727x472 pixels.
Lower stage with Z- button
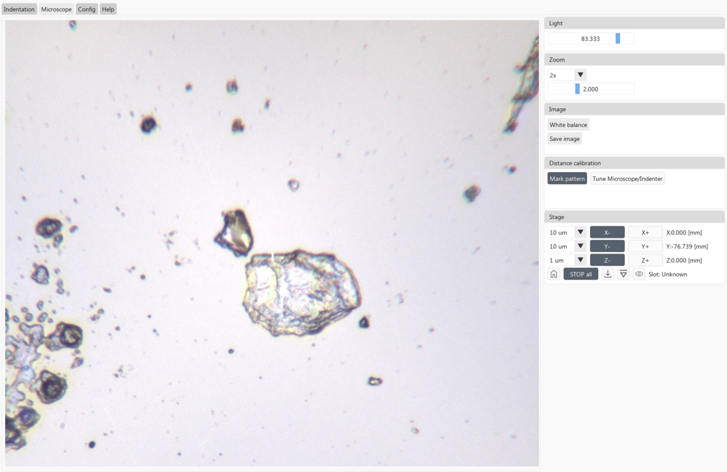coord(607,260)
